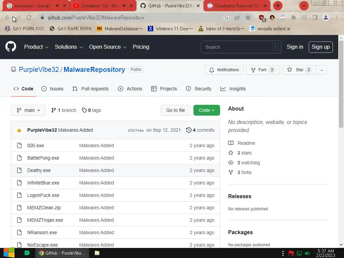Go back with browser back arrow
The width and height of the screenshot is (344, 258).
7,17
